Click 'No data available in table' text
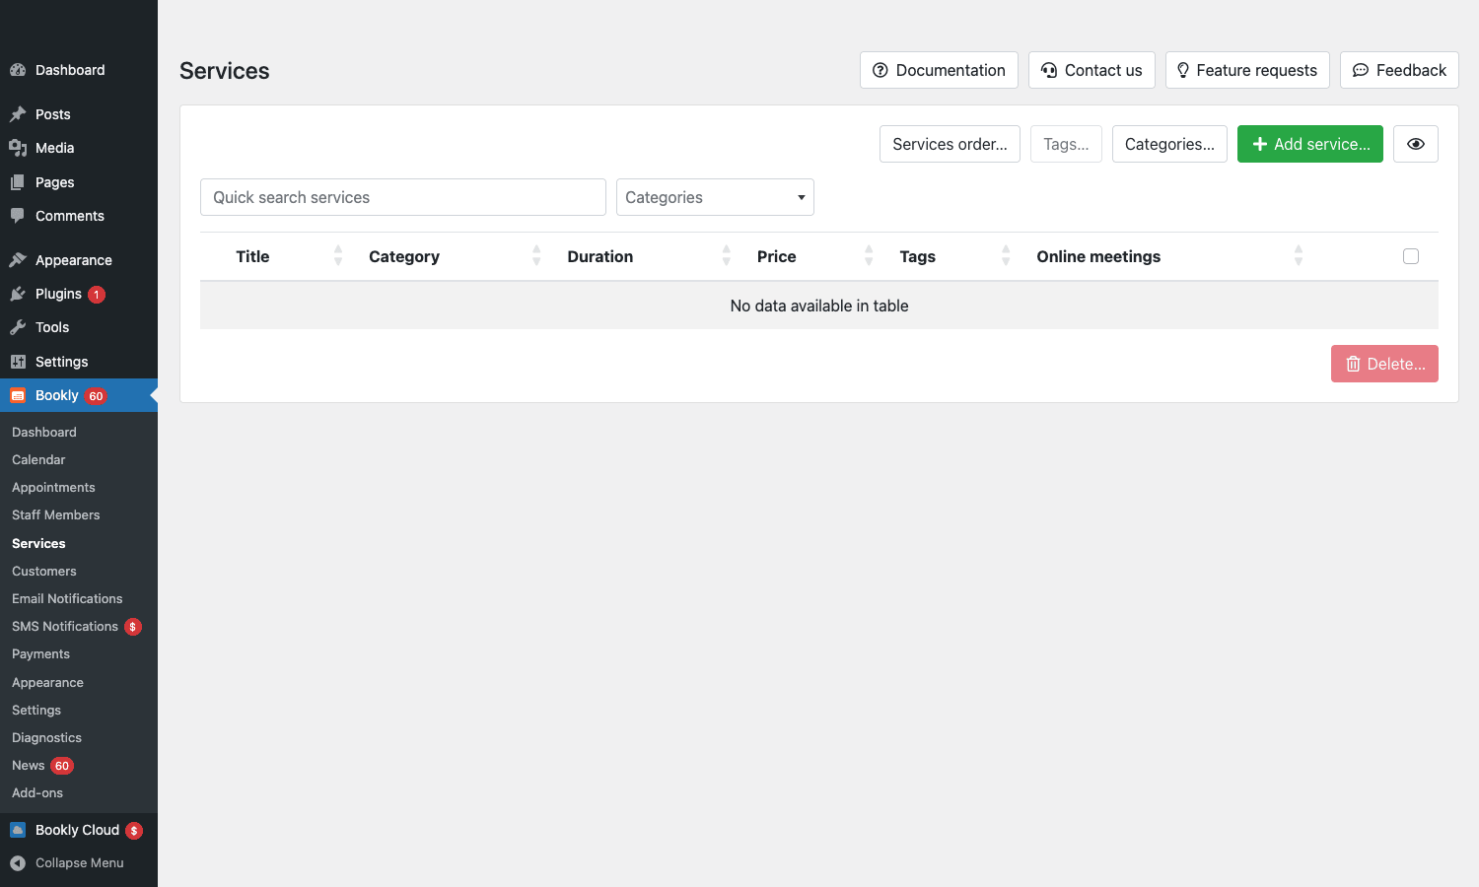 click(819, 306)
